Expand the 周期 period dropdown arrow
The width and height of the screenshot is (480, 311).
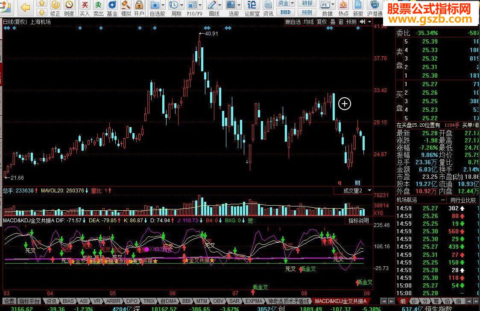(182, 5)
